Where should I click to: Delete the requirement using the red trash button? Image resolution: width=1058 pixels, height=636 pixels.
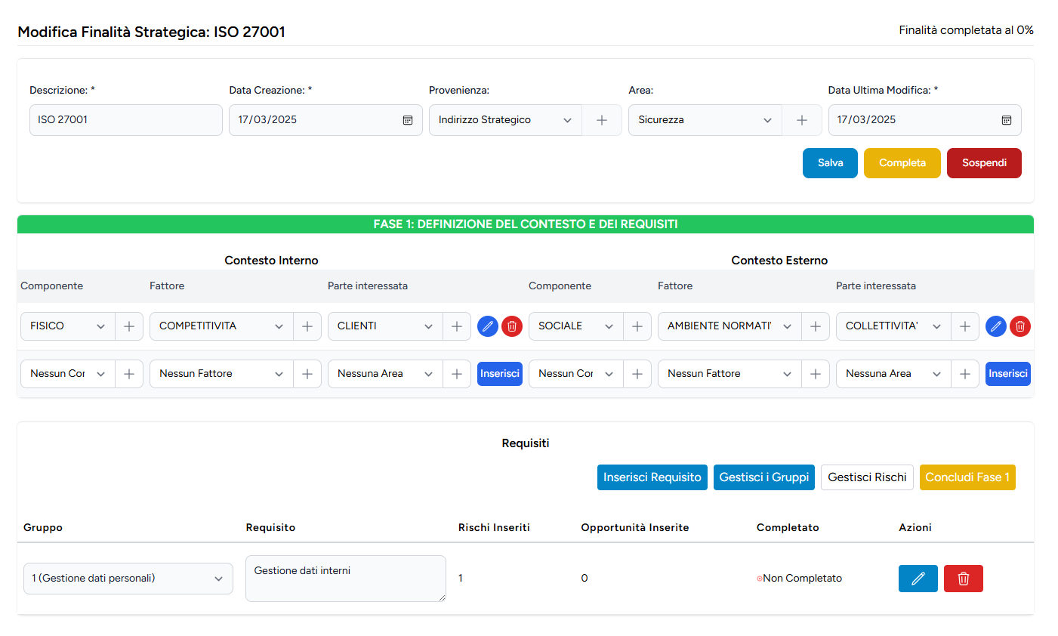click(964, 579)
